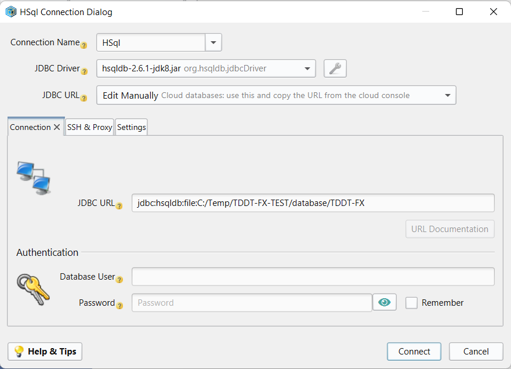Screen dimensions: 511x369
Task: Click the URL Documentation button
Action: (450, 229)
